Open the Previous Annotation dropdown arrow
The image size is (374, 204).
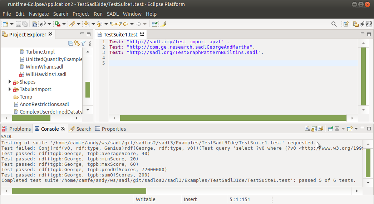tap(106, 24)
